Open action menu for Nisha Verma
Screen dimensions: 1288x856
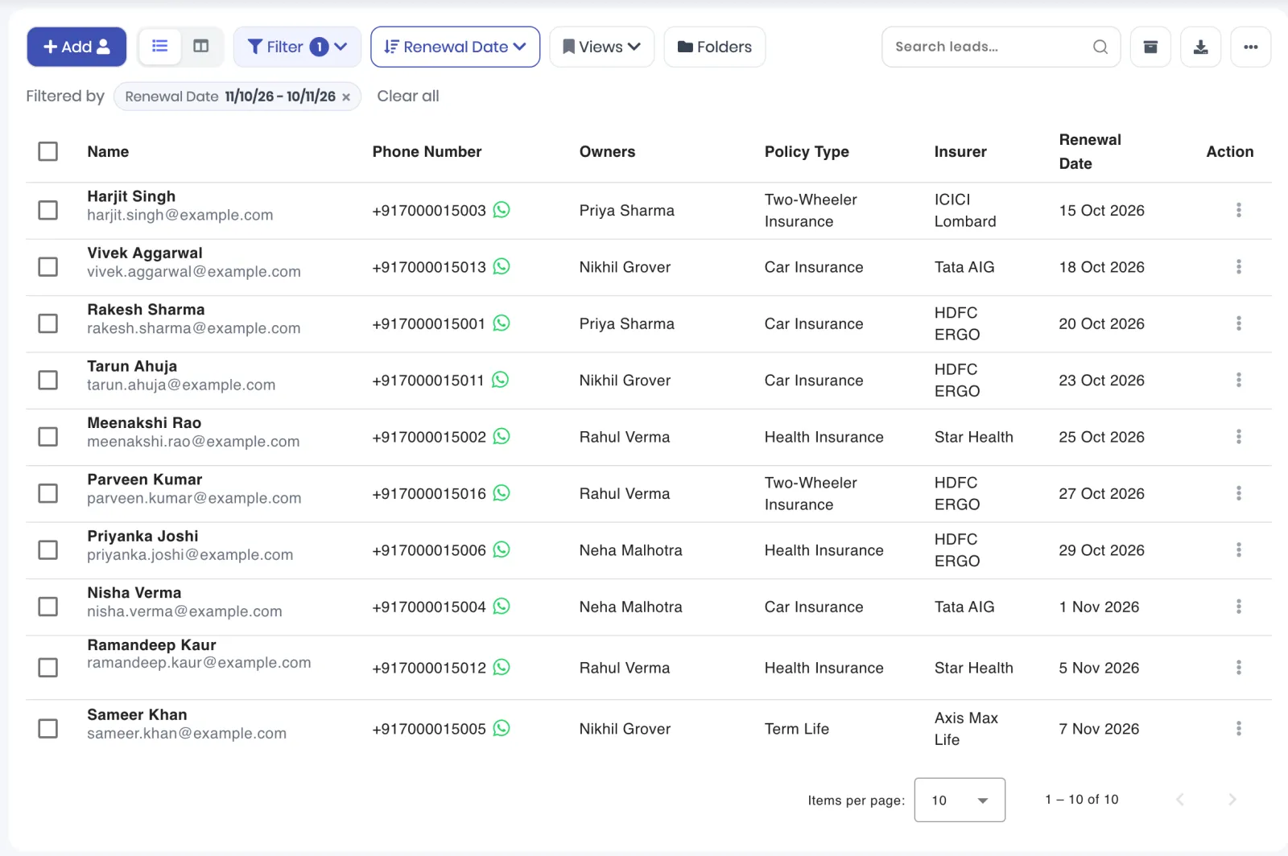[1238, 607]
